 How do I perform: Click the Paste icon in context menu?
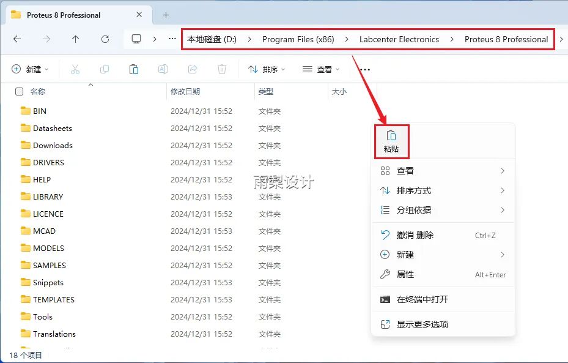[391, 141]
